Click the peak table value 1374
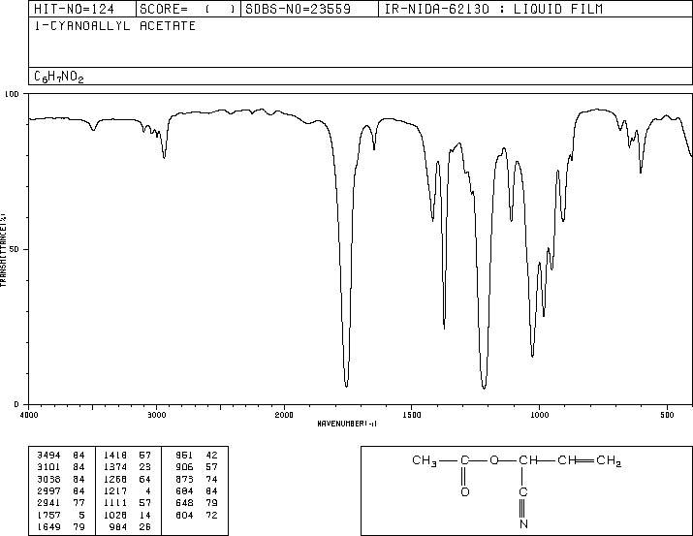The image size is (693, 536). pos(115,467)
